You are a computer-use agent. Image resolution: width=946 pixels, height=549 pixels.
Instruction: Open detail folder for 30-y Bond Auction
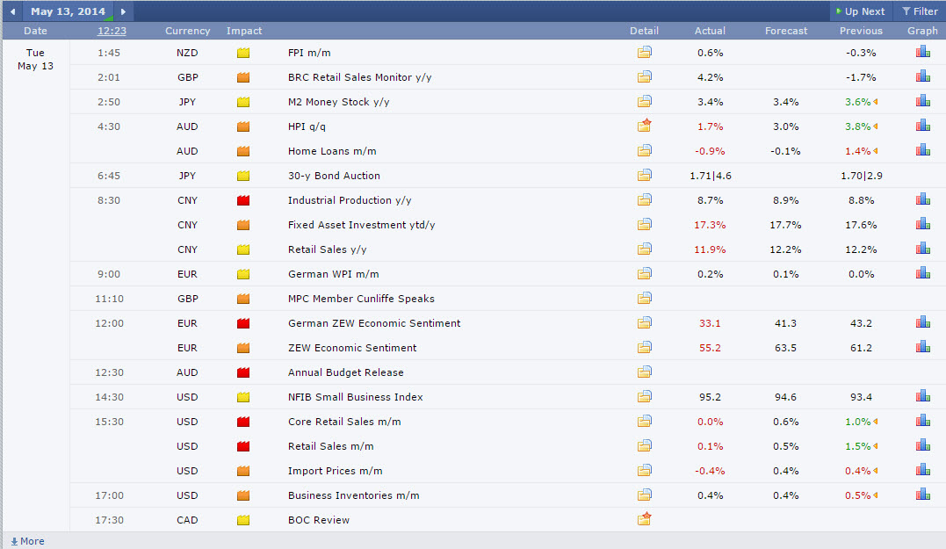pos(645,175)
